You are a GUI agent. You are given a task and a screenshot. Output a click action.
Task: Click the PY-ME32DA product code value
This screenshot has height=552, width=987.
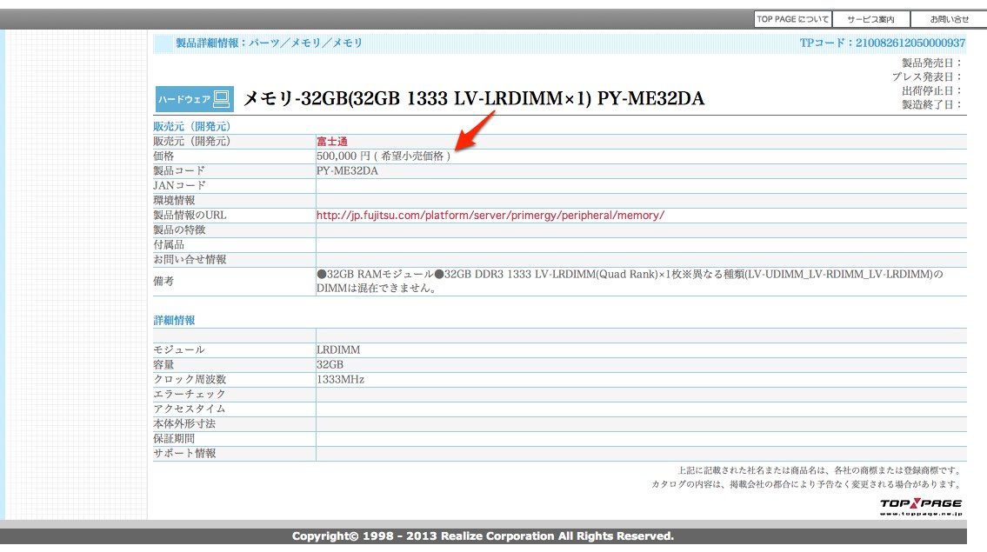tap(348, 171)
